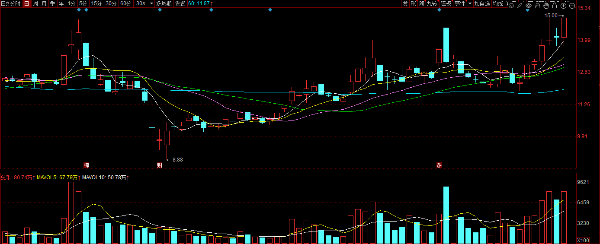Select the 日 daily period tab

tap(26, 3)
